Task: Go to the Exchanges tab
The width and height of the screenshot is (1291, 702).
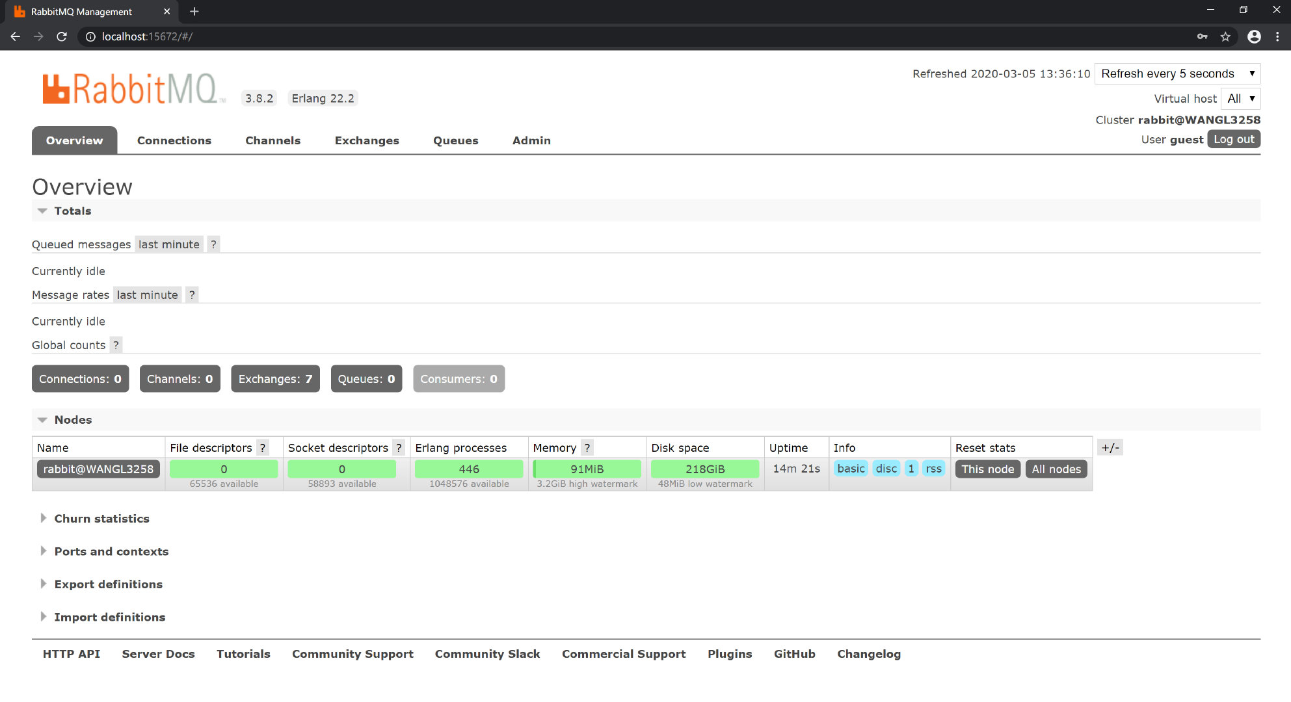Action: coord(366,140)
